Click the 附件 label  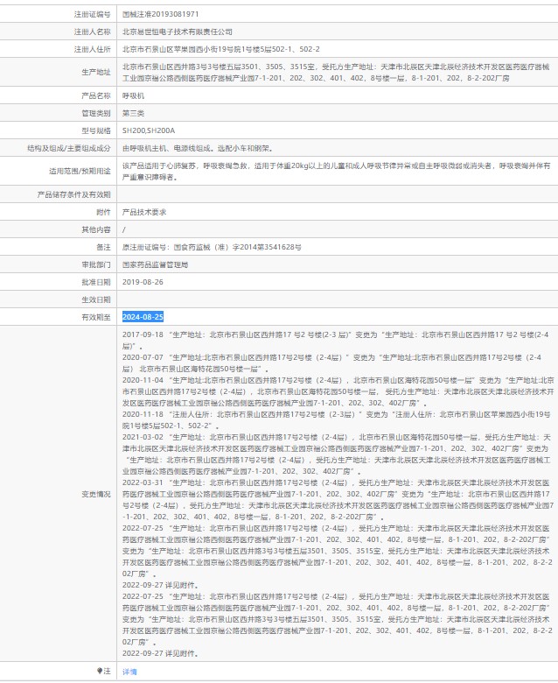103,212
